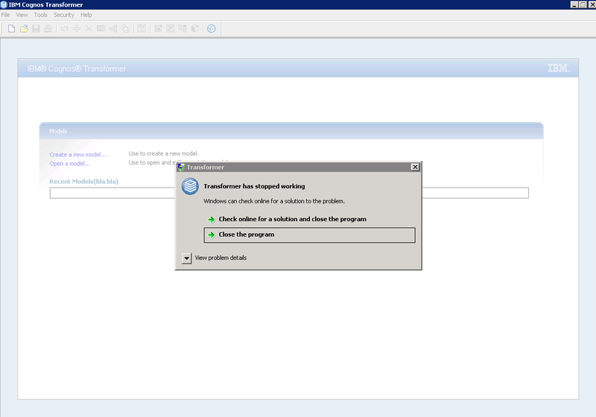The height and width of the screenshot is (417, 596).
Task: Click the 'Models' panel header text
Action: click(58, 131)
